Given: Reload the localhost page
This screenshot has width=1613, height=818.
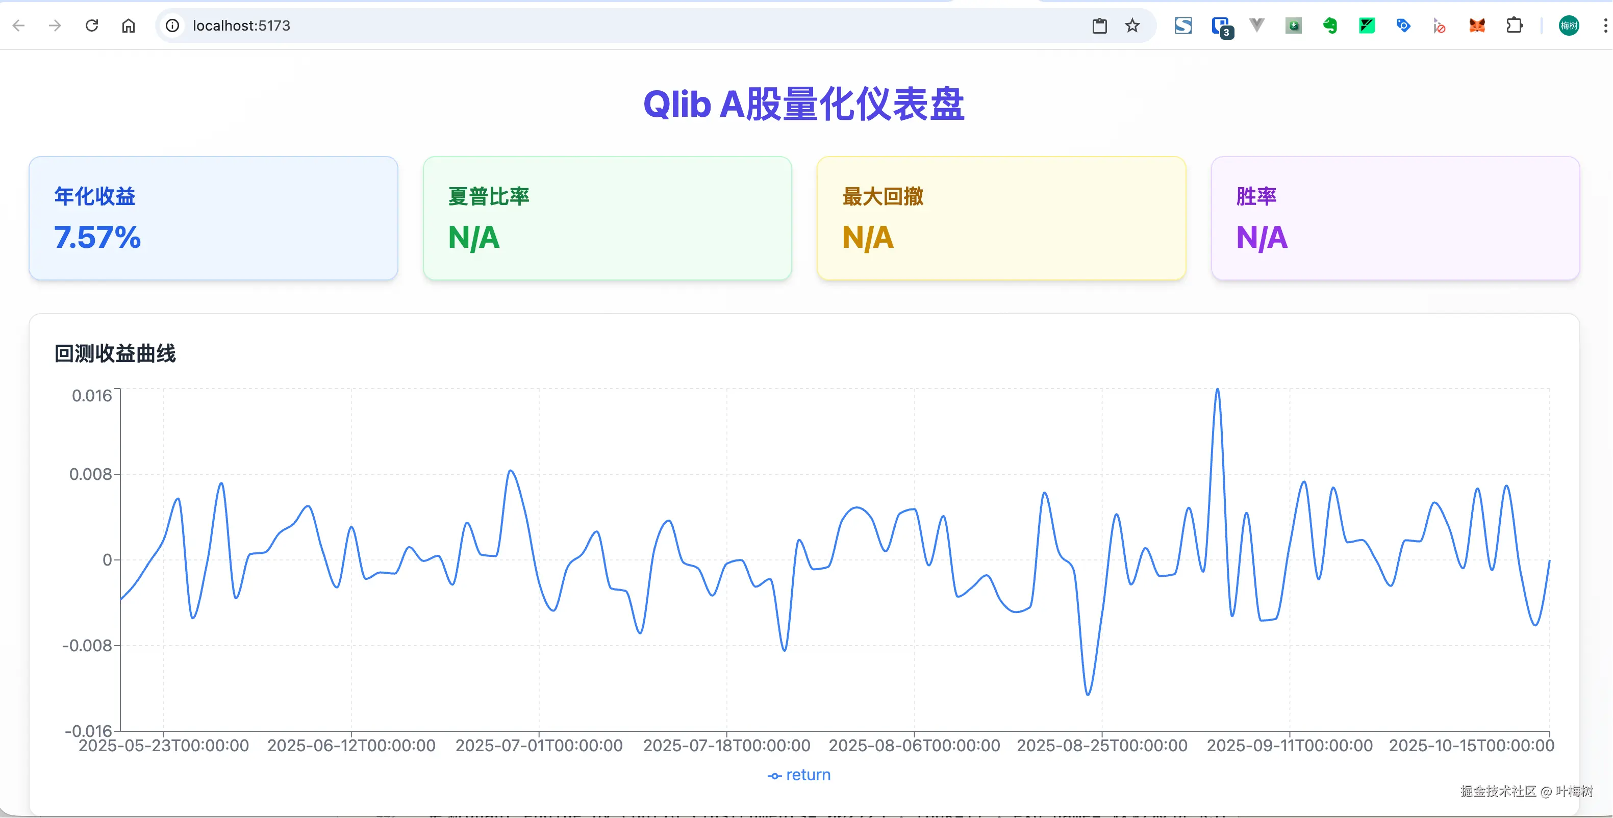Looking at the screenshot, I should [92, 25].
